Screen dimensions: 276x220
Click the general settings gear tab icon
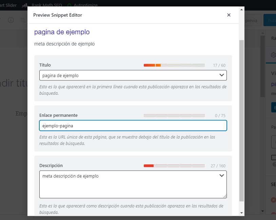(x=273, y=55)
